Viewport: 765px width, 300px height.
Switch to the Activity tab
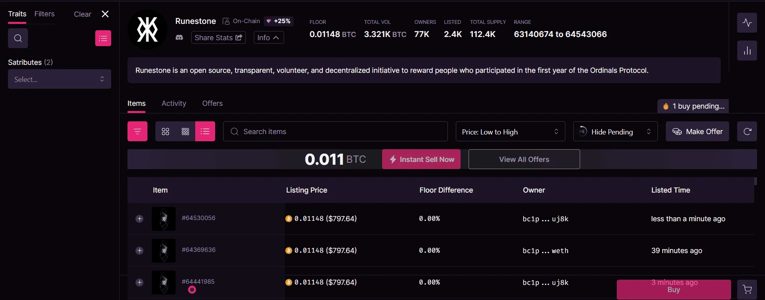click(174, 103)
